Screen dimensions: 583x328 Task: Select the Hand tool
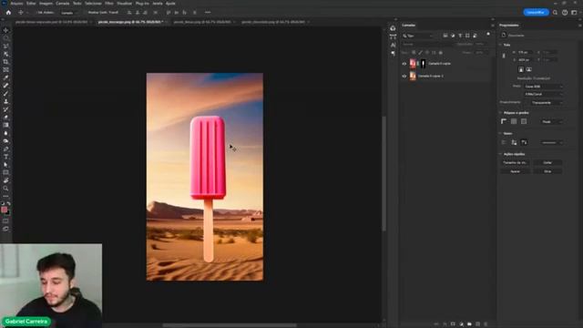(5, 180)
